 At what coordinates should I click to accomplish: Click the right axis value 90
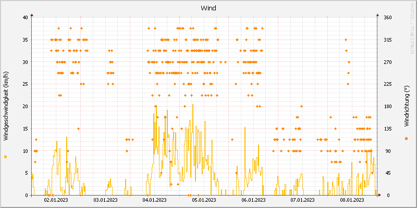click(387, 151)
